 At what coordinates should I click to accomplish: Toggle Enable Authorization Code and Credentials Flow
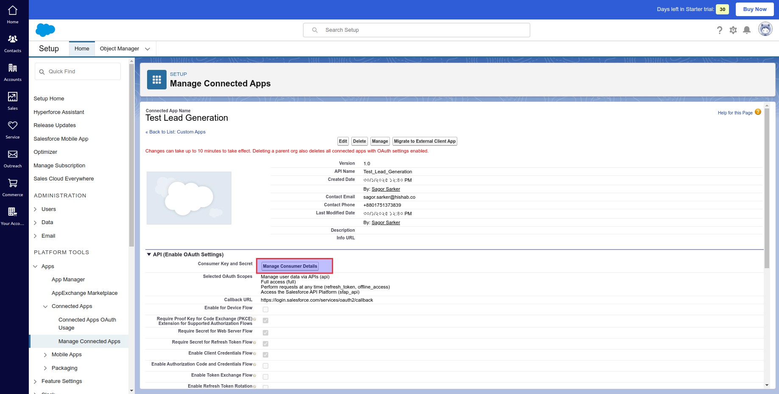pyautogui.click(x=265, y=366)
